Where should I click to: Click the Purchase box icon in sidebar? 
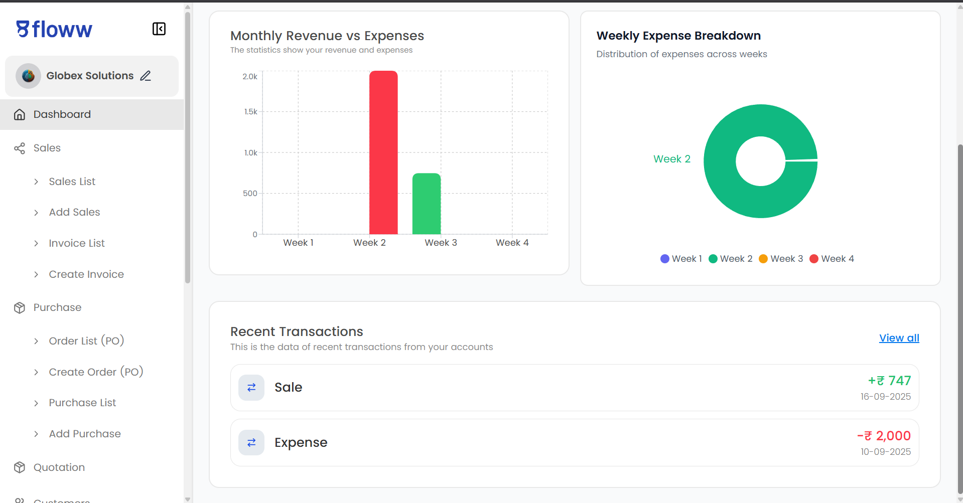pos(20,308)
